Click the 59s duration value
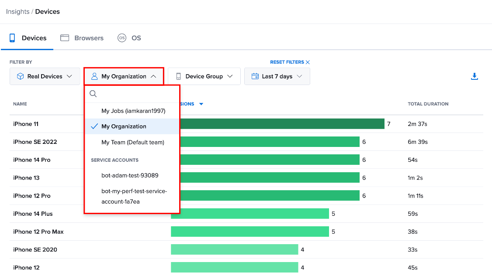The width and height of the screenshot is (492, 276). [412, 214]
